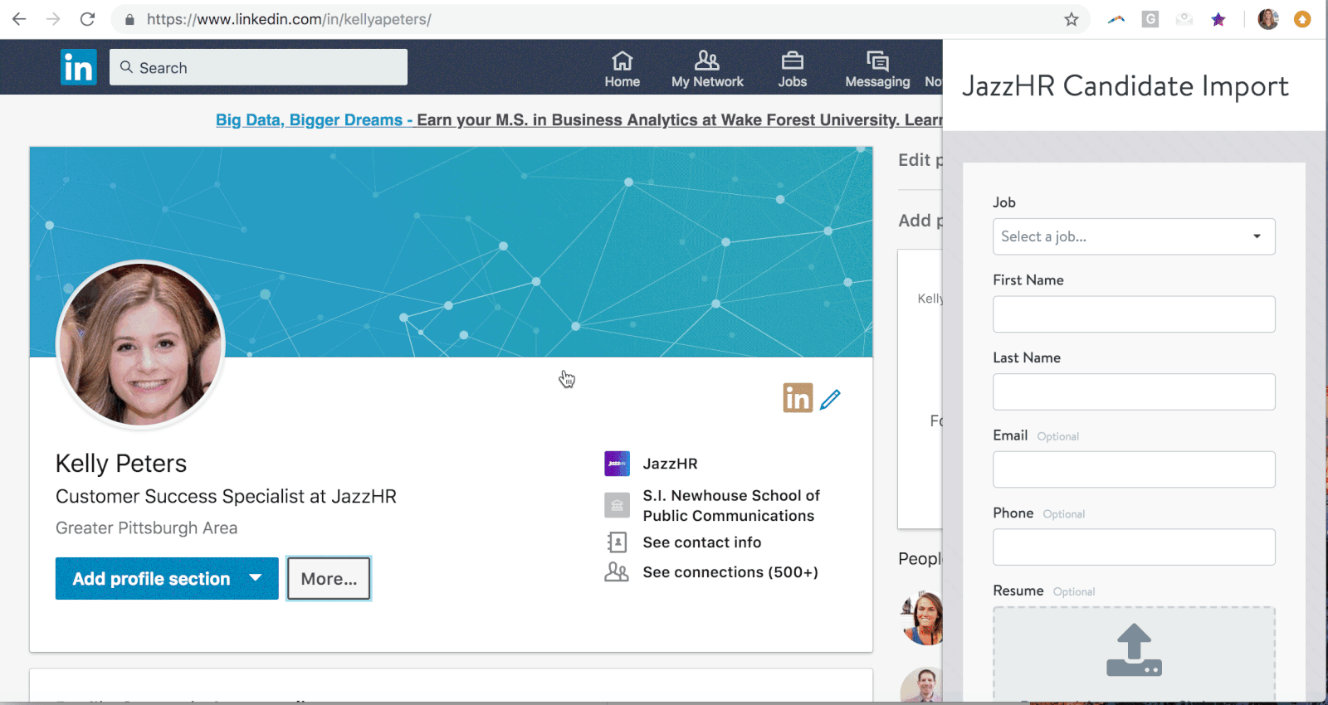
Task: Open the Select a job dropdown
Action: coord(1134,236)
